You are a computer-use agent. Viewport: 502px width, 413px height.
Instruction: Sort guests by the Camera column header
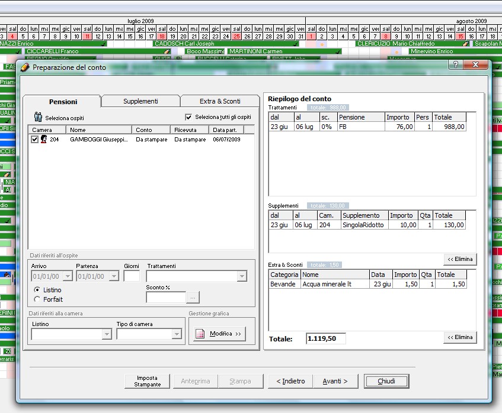[x=47, y=130]
